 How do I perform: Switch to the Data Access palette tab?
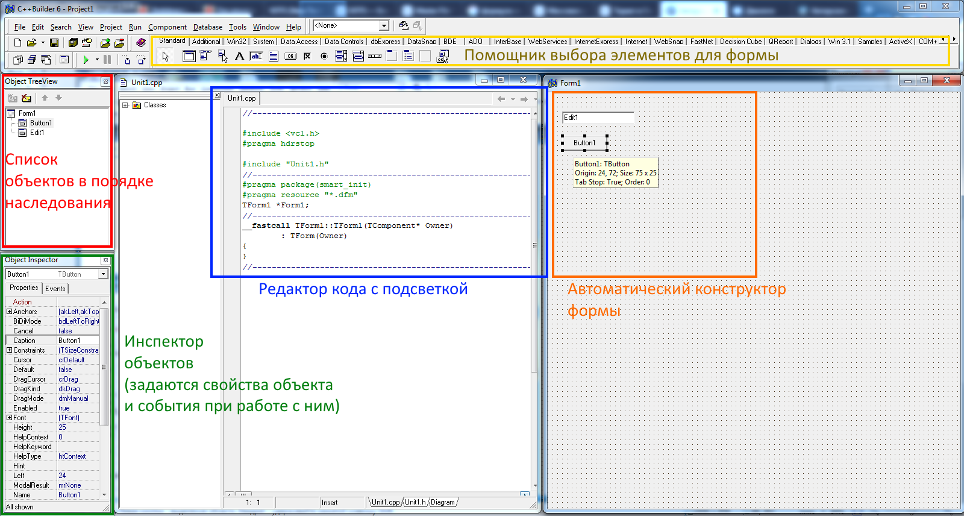(299, 42)
